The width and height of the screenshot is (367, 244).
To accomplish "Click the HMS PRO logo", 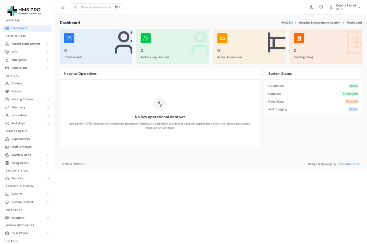I will tap(24, 11).
